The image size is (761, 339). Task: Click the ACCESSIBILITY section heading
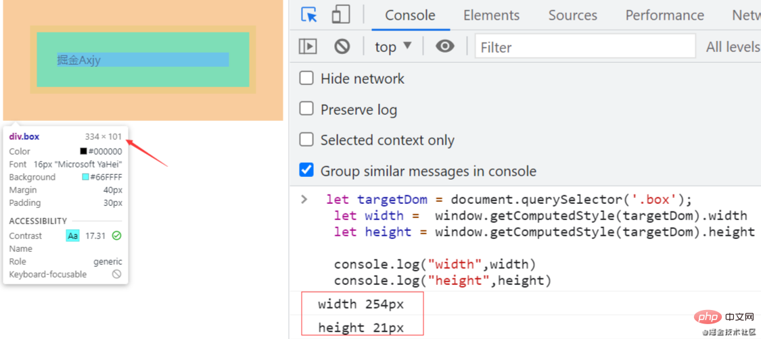coord(38,221)
